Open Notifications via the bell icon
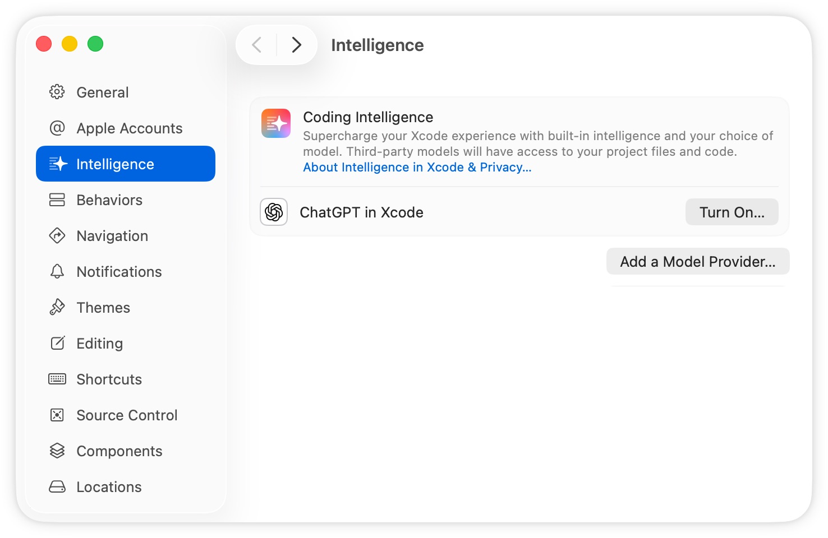 click(57, 271)
